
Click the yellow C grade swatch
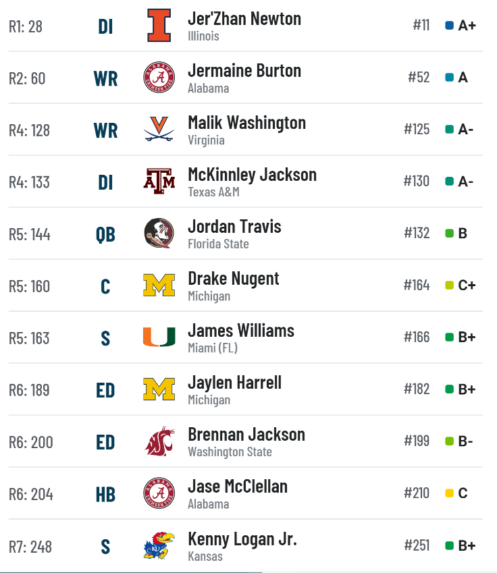(450, 493)
